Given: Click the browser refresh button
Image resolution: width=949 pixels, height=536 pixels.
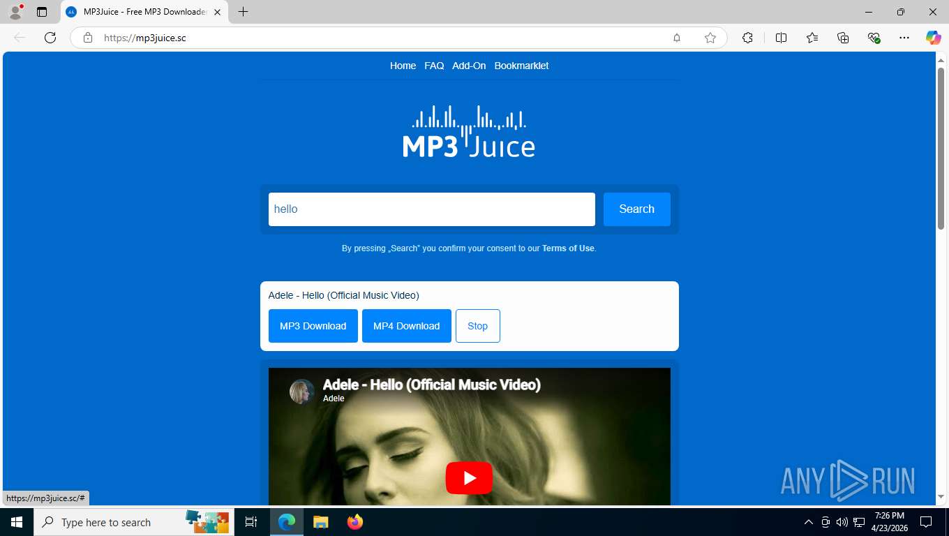Looking at the screenshot, I should 50,38.
